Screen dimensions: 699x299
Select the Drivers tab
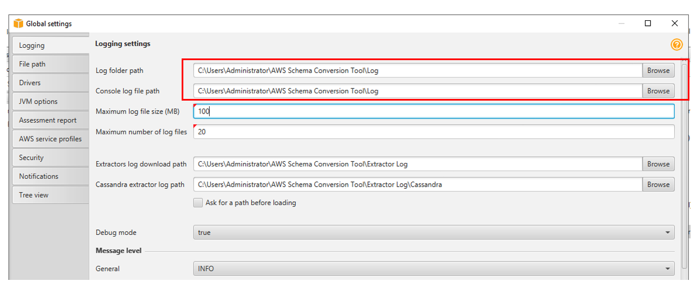(x=51, y=83)
